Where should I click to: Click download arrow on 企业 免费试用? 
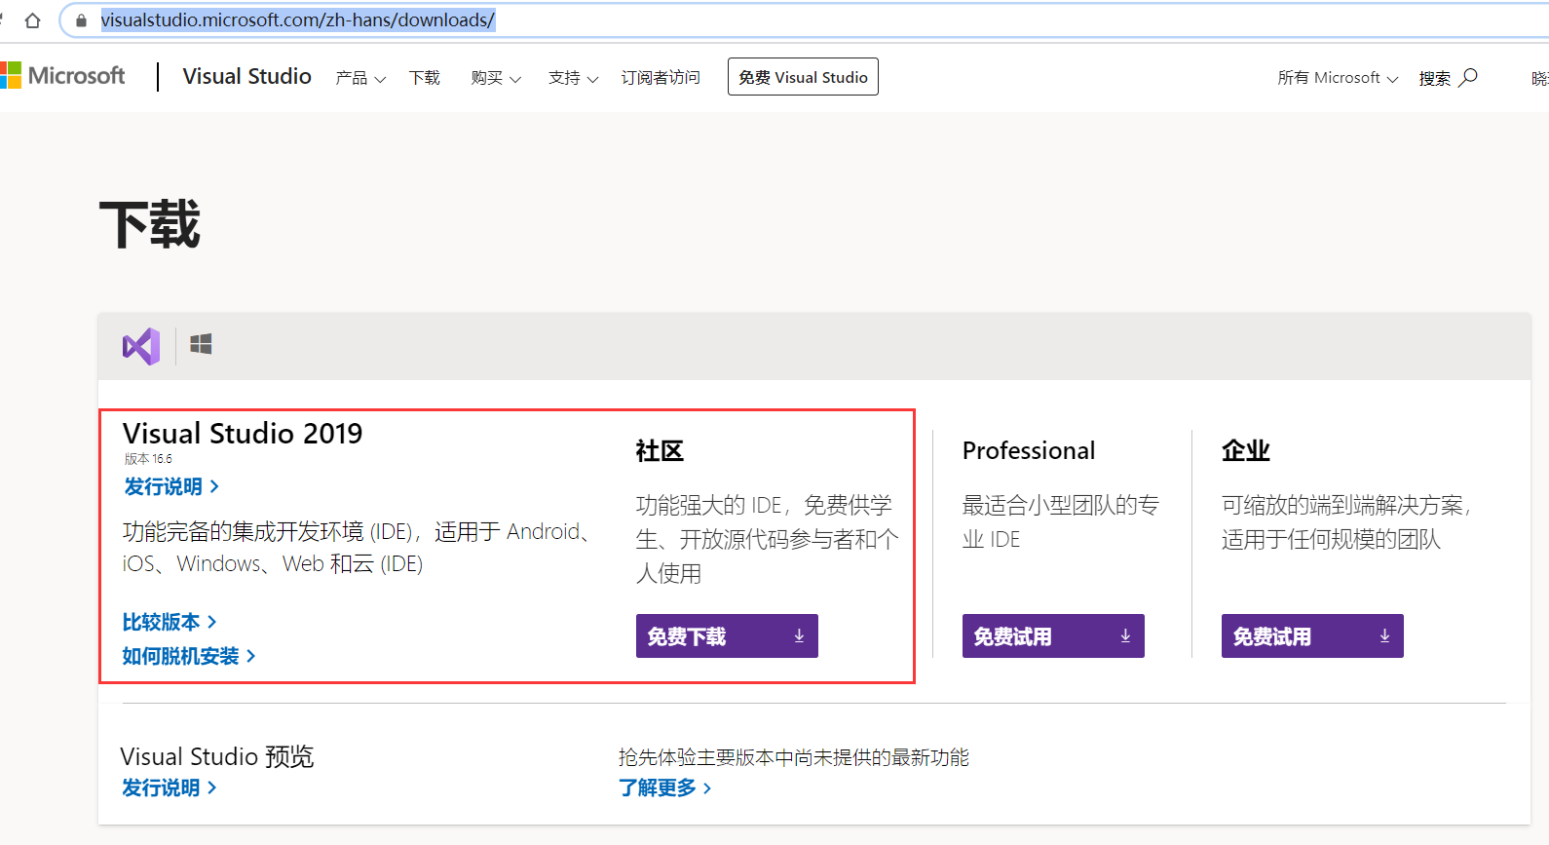(x=1384, y=635)
